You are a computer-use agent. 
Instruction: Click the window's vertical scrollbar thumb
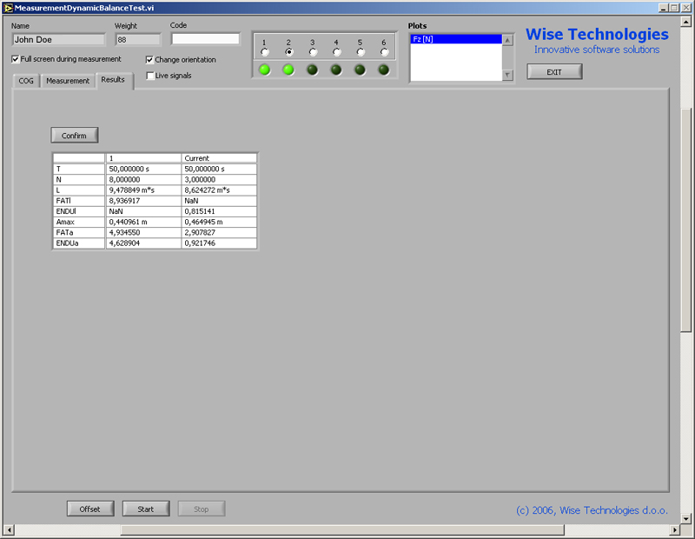tap(685, 220)
